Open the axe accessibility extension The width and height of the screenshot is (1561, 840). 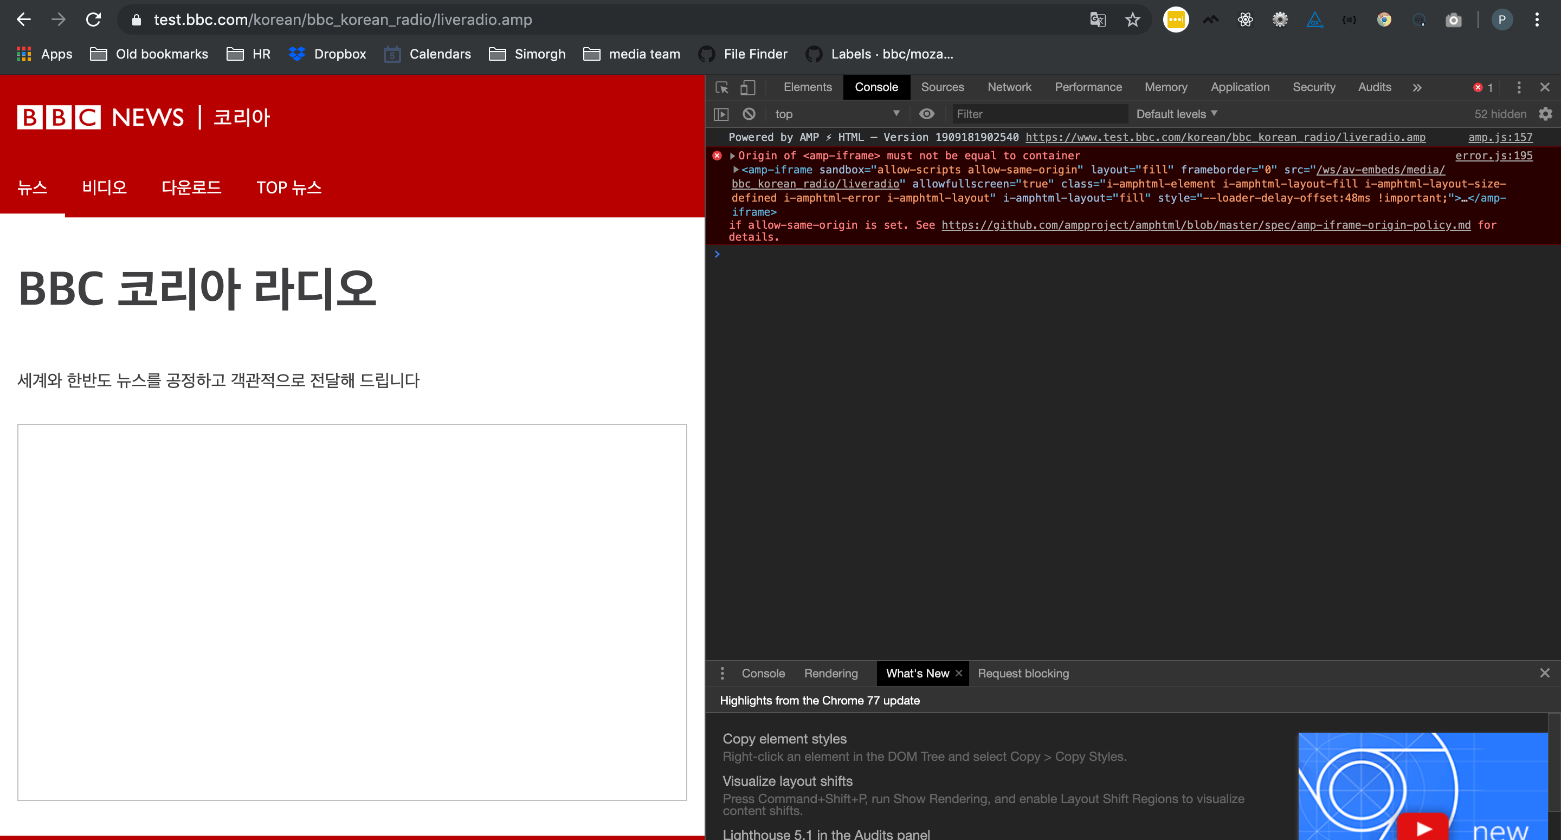tap(1315, 20)
